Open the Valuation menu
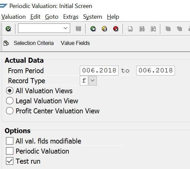 pos(13,17)
